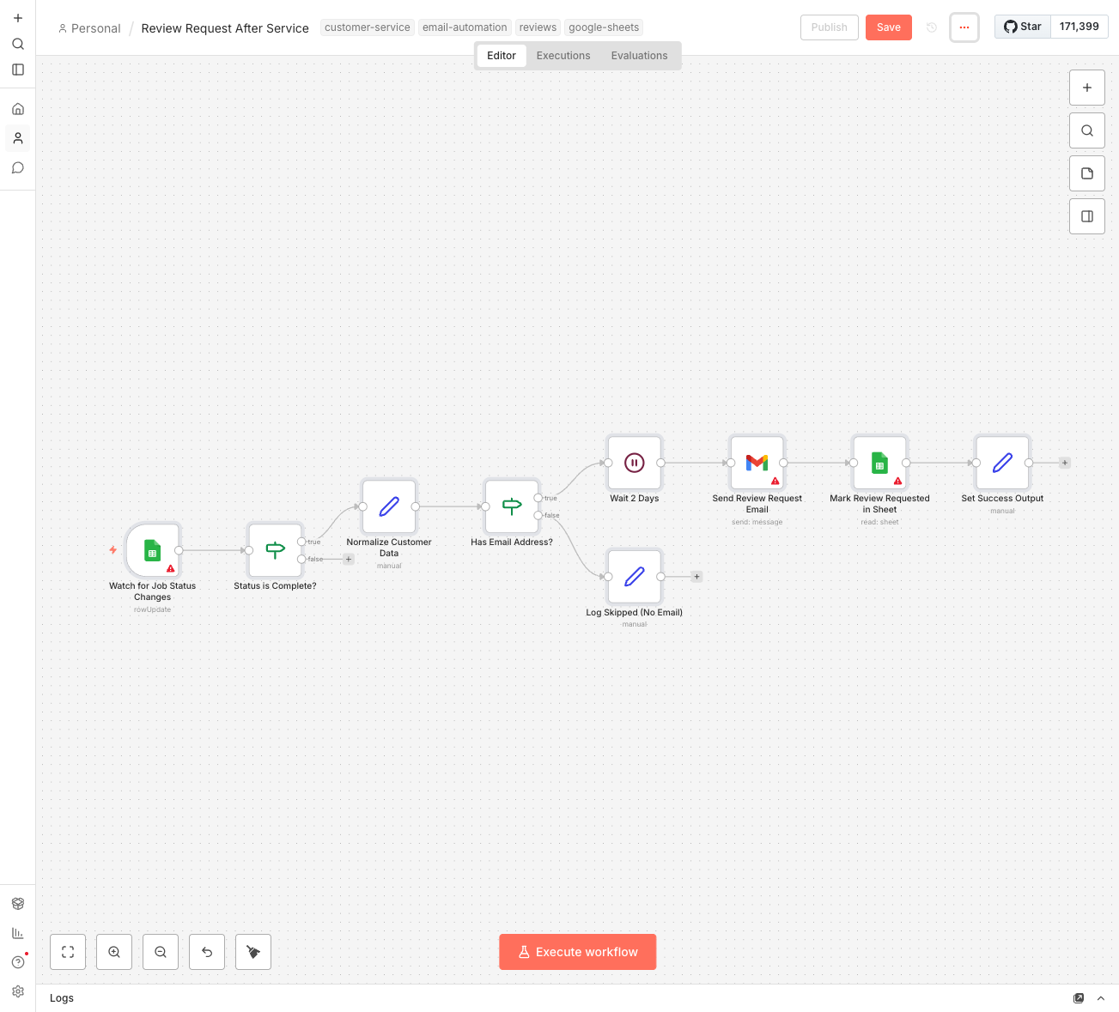The height and width of the screenshot is (1012, 1119).
Task: Expand the Logs panel with chevron
Action: 1101,998
